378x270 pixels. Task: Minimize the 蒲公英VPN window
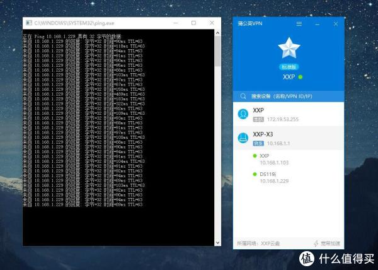tap(316, 24)
